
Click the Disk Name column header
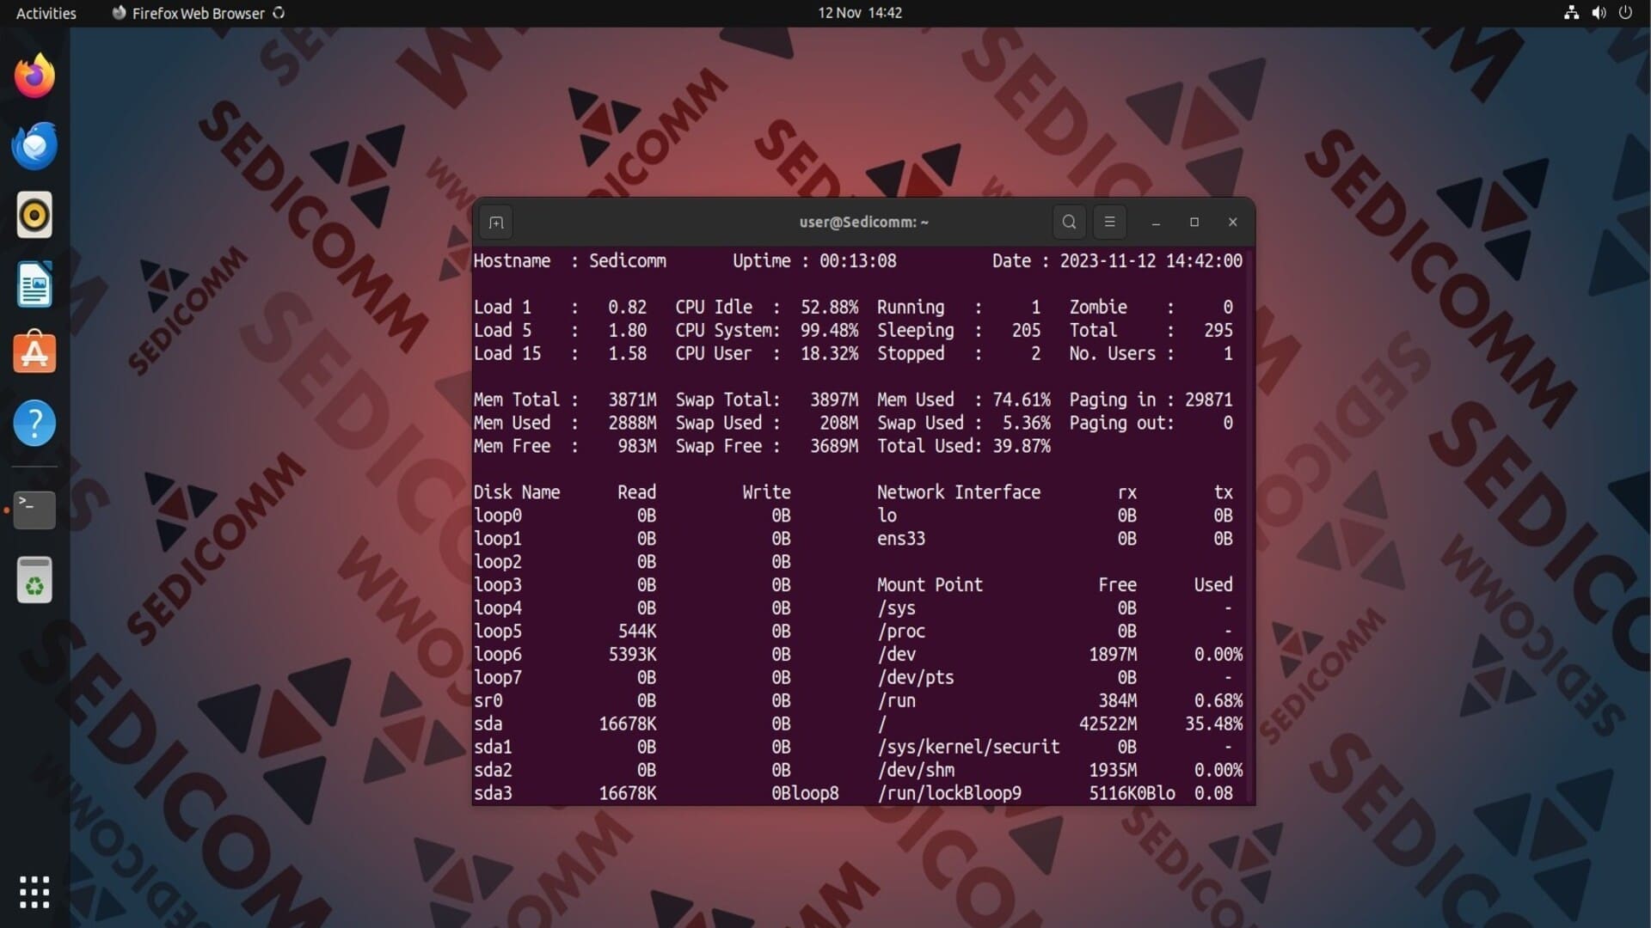[517, 492]
